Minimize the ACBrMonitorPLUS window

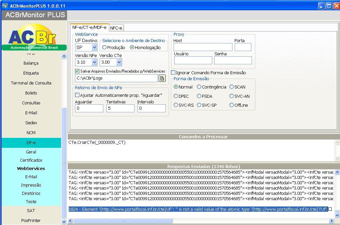[321, 6]
